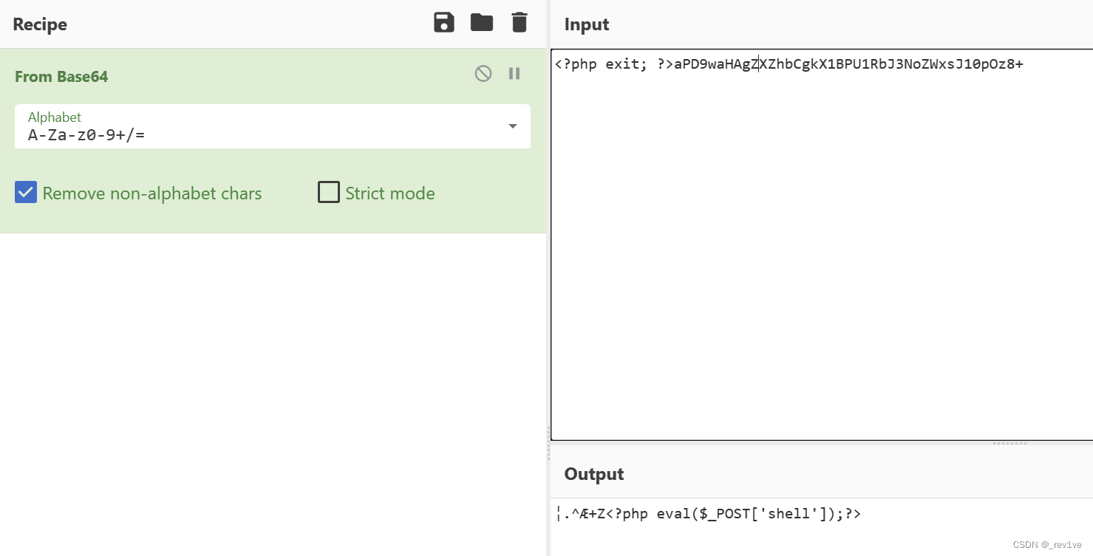This screenshot has width=1093, height=556.
Task: Disable the From Base64 operation
Action: (x=483, y=73)
